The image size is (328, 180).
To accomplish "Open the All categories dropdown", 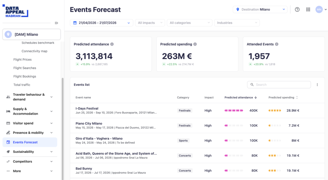I will (x=190, y=23).
